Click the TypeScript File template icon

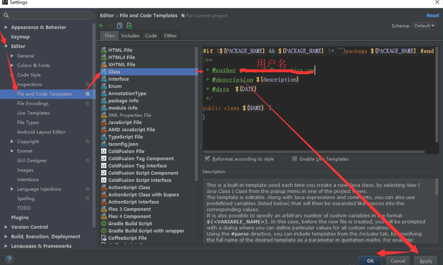pos(104,137)
